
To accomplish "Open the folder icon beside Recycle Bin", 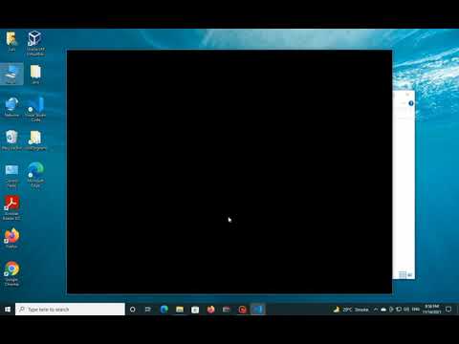I will tap(35, 140).
